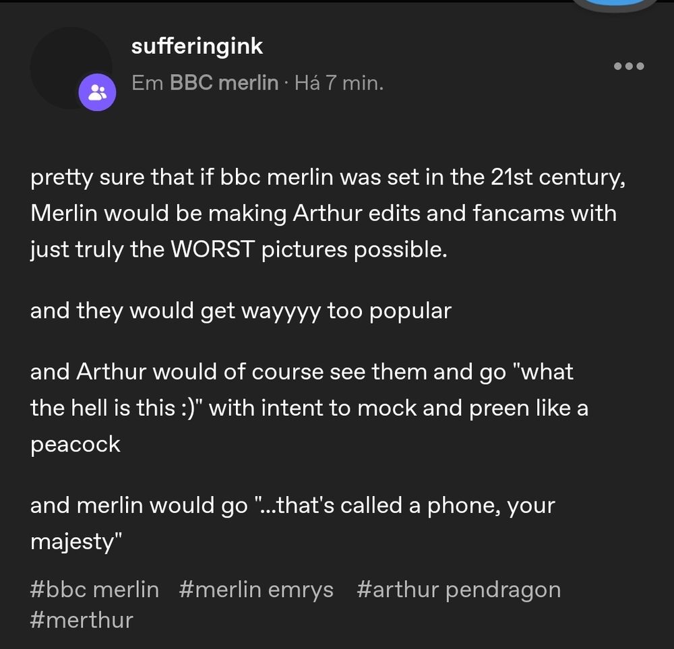Image resolution: width=674 pixels, height=649 pixels.
Task: Click the first hashtag under the post
Action: coord(93,589)
